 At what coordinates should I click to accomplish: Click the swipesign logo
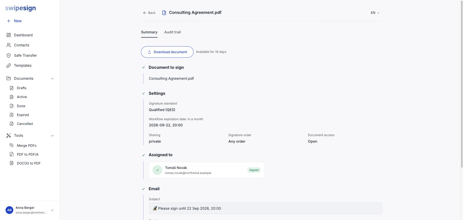point(20,8)
